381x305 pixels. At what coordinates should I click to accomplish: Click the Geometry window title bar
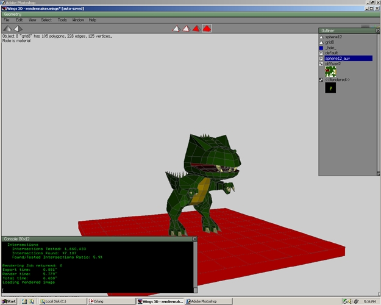tap(190, 15)
